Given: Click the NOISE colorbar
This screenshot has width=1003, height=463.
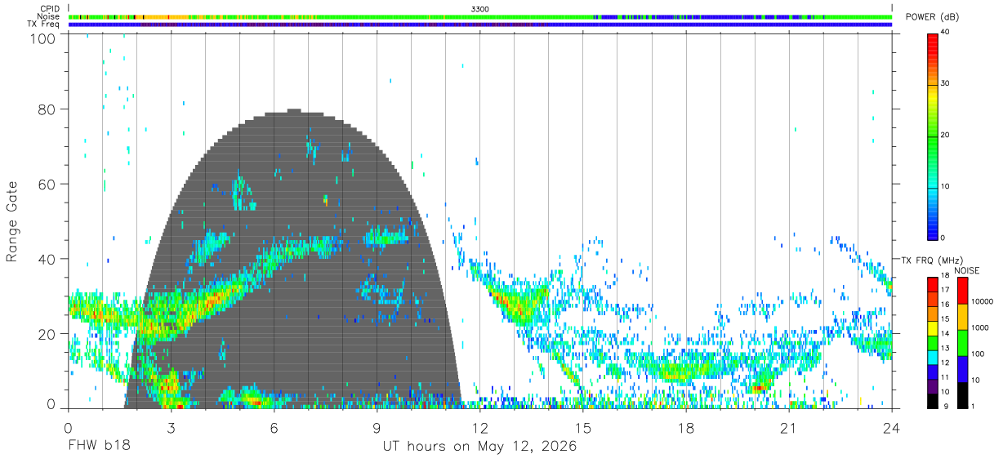Looking at the screenshot, I should pyautogui.click(x=963, y=343).
